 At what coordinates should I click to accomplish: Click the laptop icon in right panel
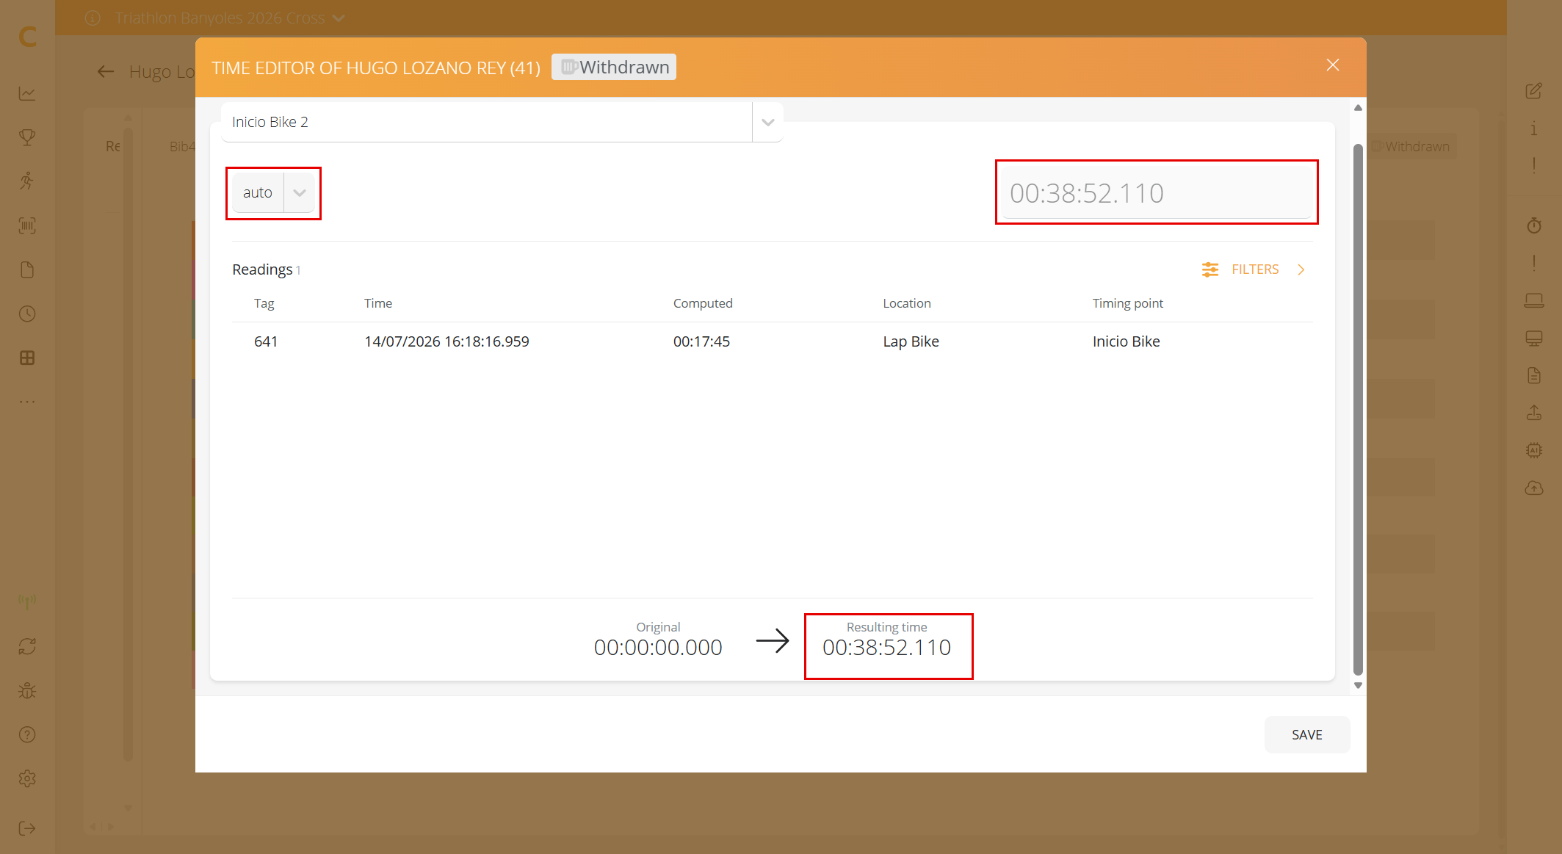tap(1534, 300)
